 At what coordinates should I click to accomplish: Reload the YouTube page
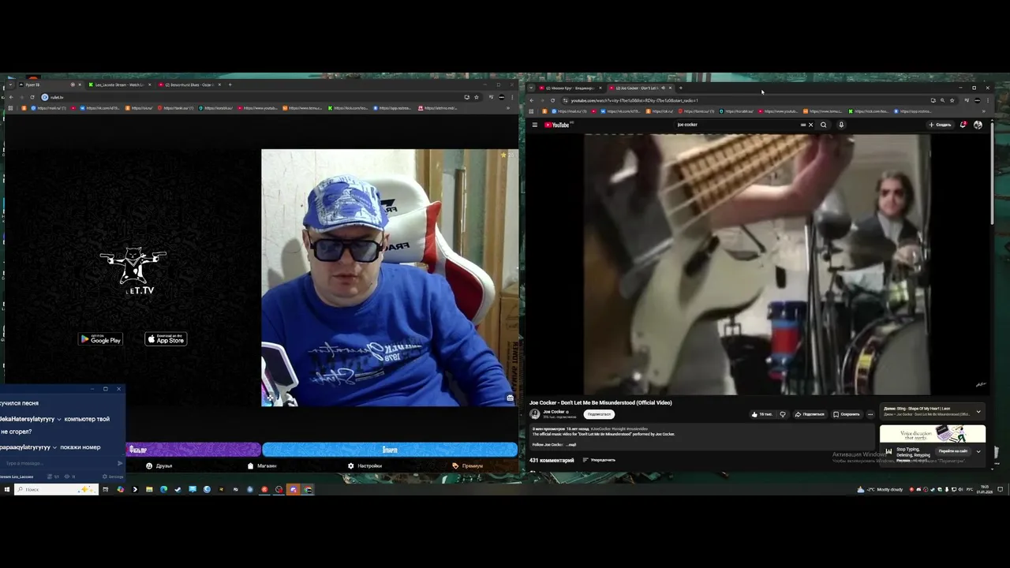[x=552, y=100]
